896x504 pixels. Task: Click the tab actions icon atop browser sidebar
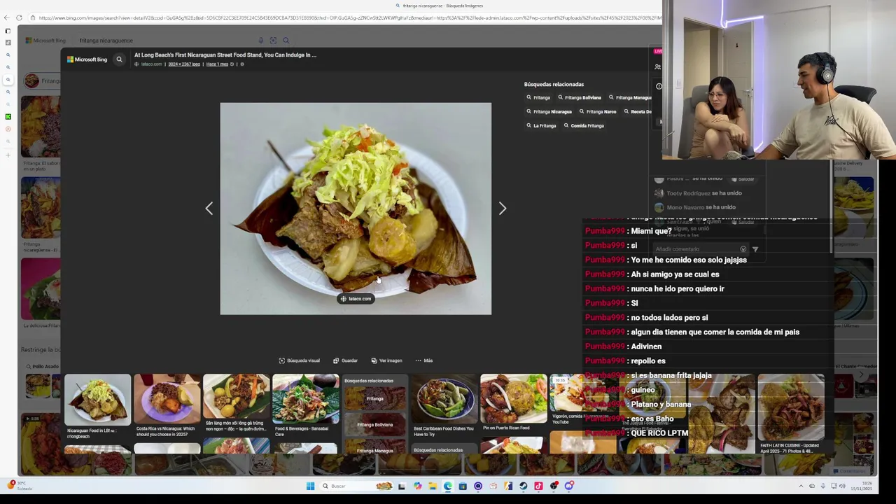pos(8,31)
